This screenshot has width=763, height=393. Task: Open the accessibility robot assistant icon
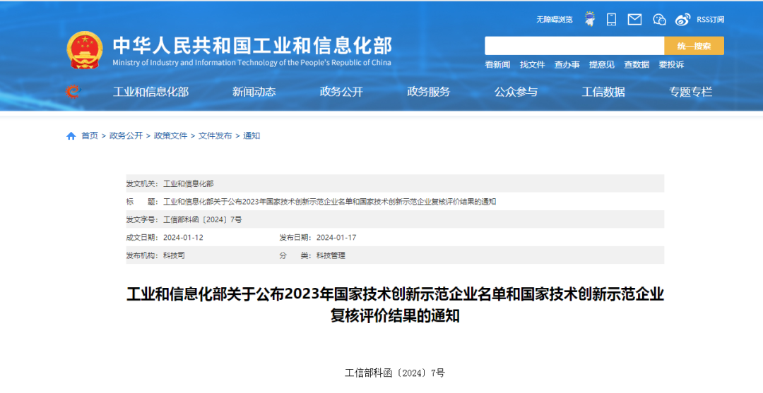click(x=590, y=19)
